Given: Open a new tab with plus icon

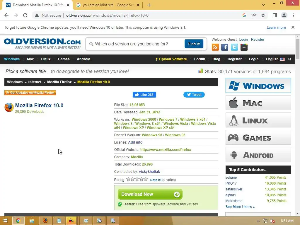Looking at the screenshot, I should click(x=149, y=5).
